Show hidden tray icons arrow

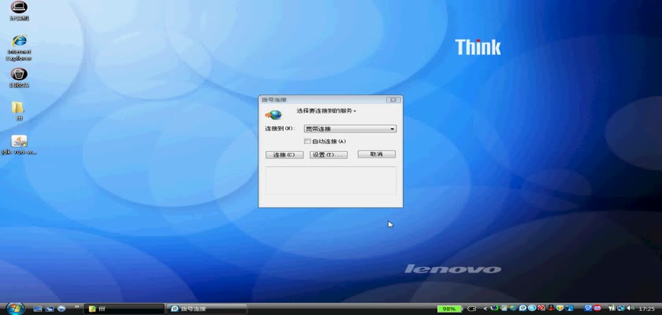point(485,309)
